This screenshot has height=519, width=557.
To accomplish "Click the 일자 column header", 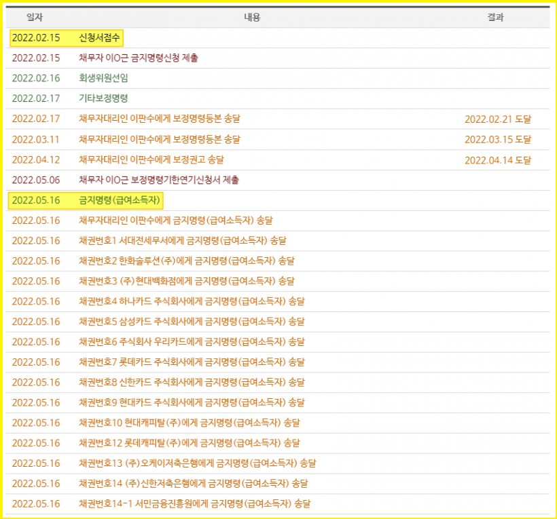I will coord(35,17).
